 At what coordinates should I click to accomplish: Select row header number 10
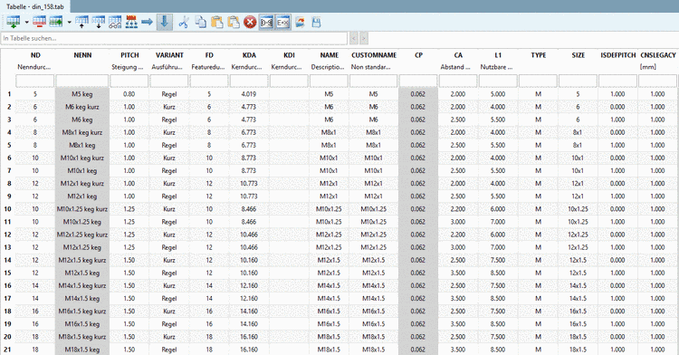[8, 209]
